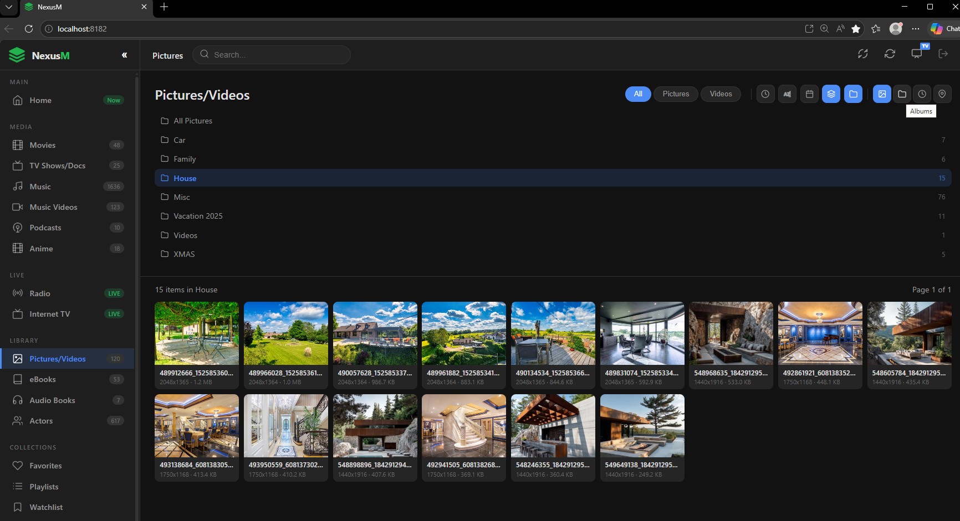
Task: Toggle the blue highlighted folder icon
Action: pyautogui.click(x=853, y=94)
